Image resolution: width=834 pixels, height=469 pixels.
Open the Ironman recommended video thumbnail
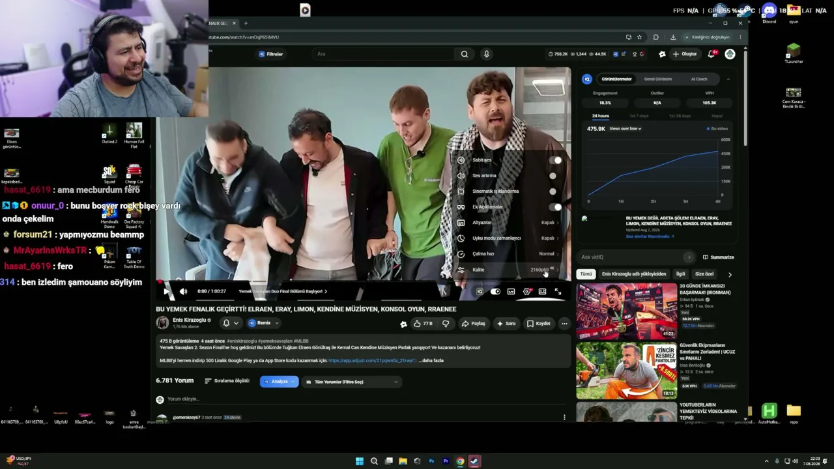pos(626,311)
